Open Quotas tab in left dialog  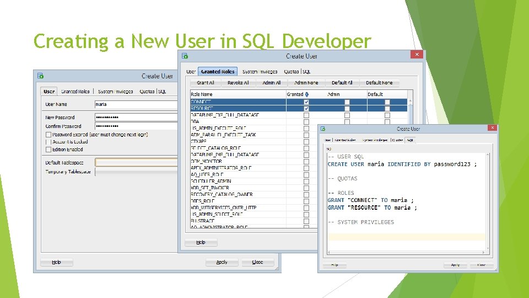click(147, 91)
